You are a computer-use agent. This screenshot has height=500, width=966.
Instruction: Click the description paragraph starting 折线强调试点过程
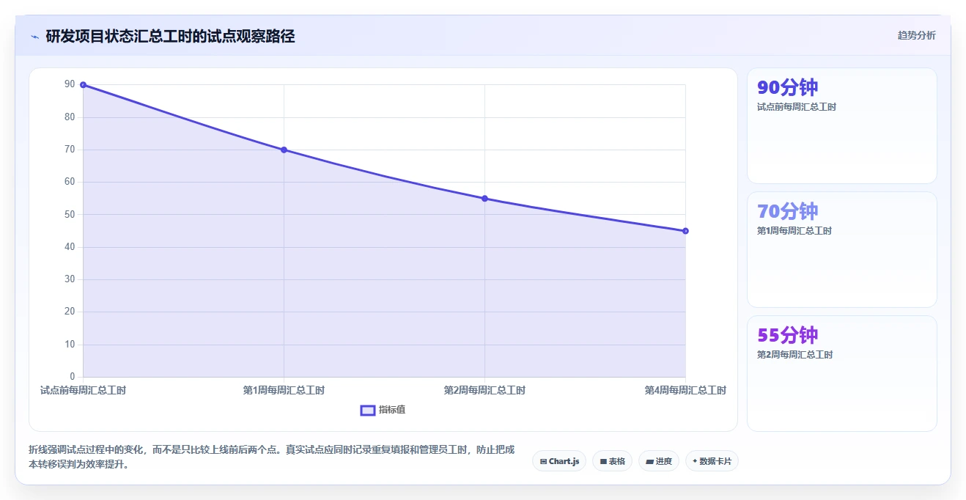pyautogui.click(x=272, y=457)
